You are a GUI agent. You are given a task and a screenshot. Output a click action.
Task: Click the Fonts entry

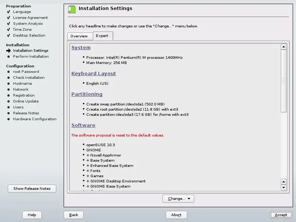pos(94,171)
